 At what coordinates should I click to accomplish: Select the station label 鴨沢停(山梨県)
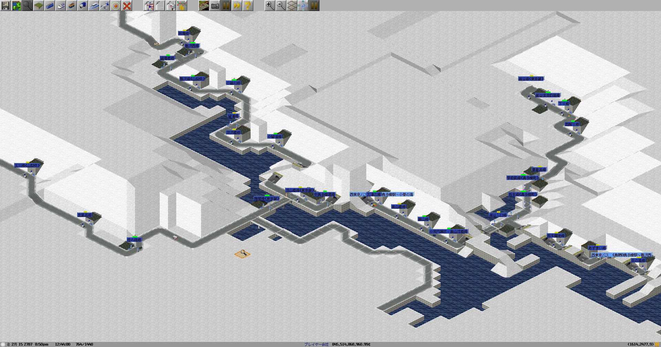(192, 79)
